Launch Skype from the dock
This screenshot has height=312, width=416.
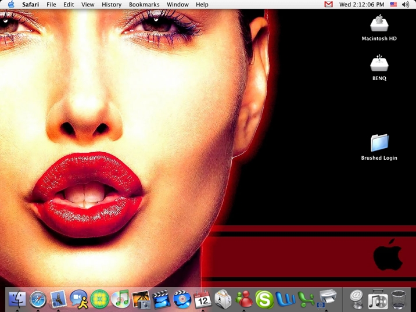pos(264,299)
